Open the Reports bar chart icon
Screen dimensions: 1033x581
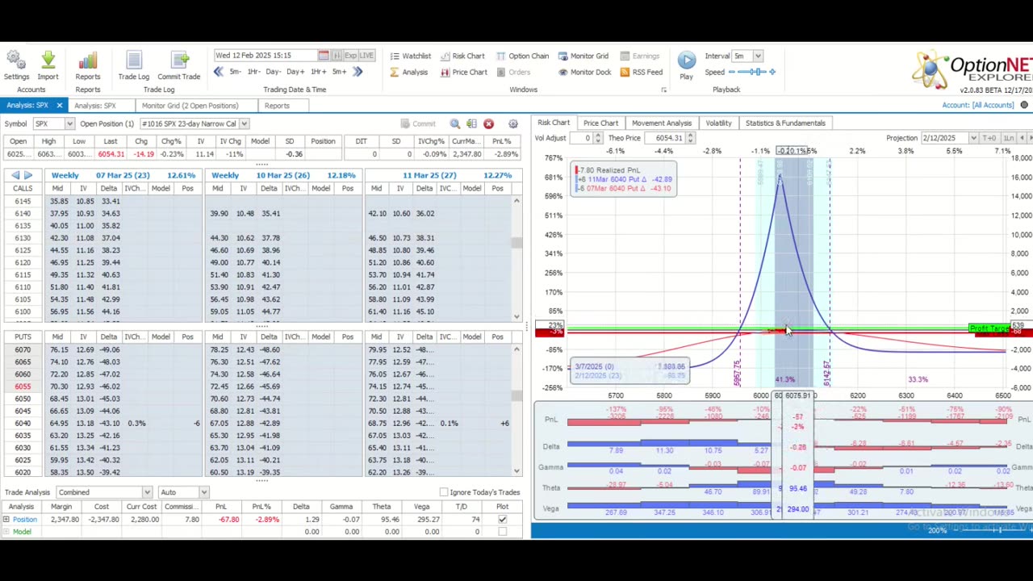click(x=88, y=60)
